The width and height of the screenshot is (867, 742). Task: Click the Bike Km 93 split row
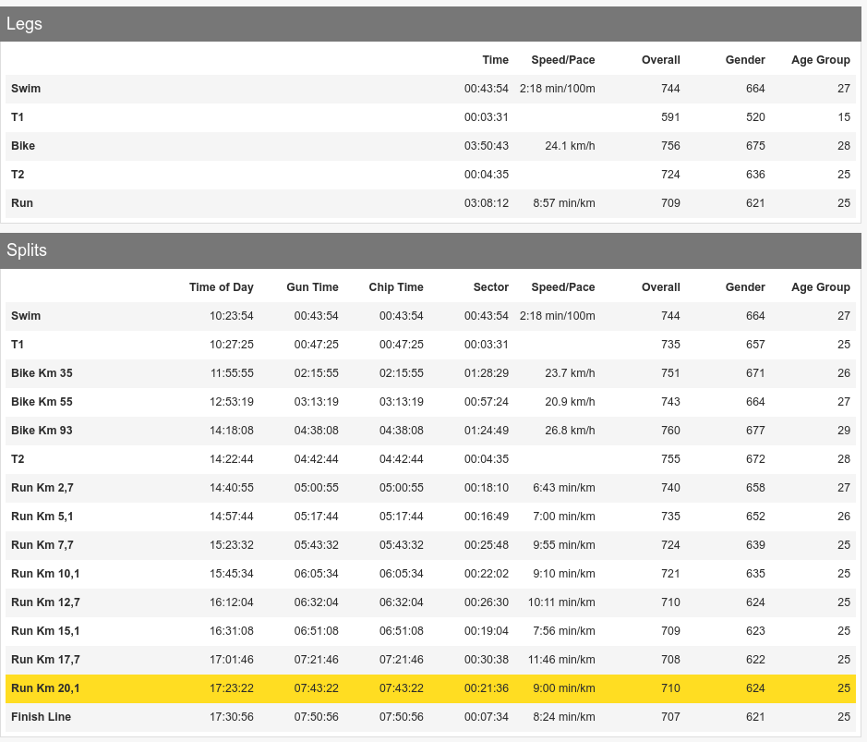(x=430, y=431)
